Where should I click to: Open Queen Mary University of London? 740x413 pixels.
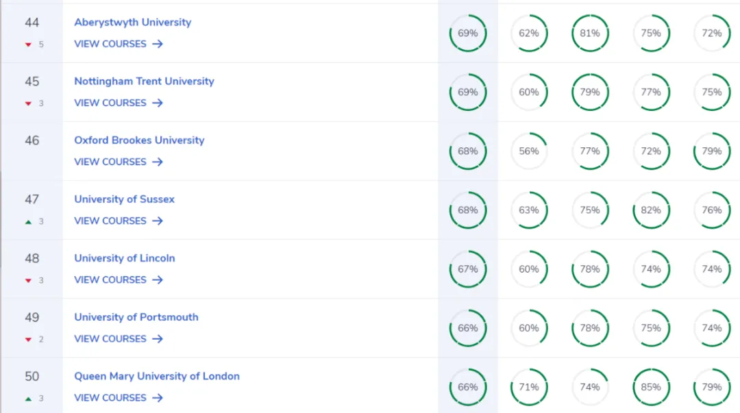point(157,376)
